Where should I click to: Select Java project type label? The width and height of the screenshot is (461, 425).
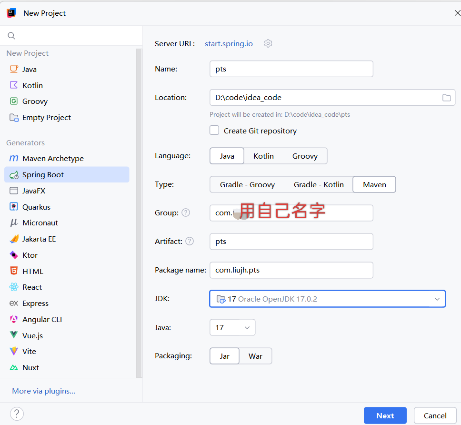click(30, 70)
